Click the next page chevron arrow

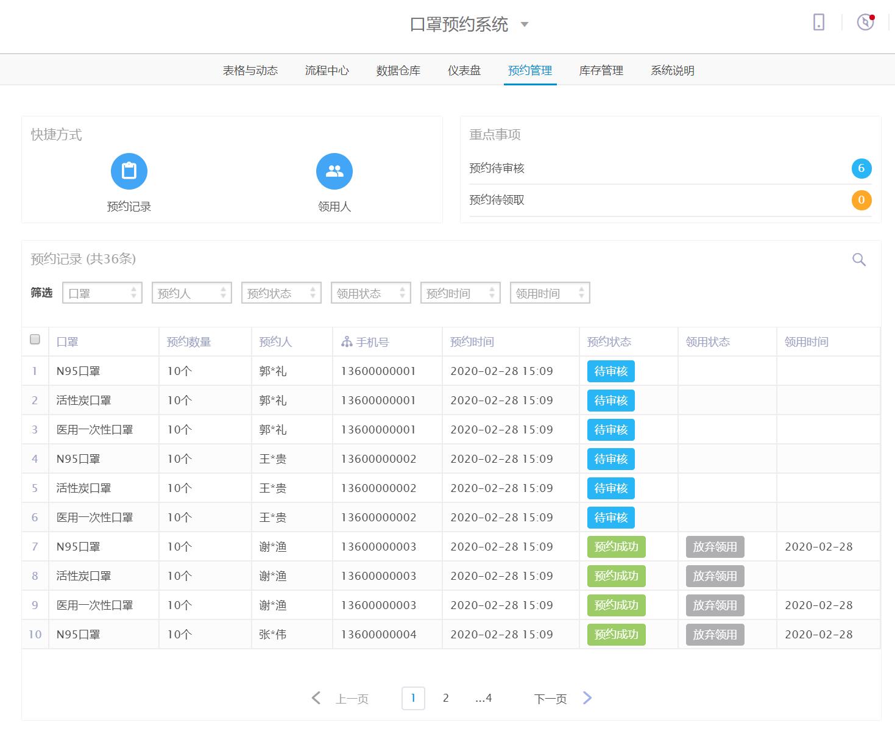coord(587,698)
